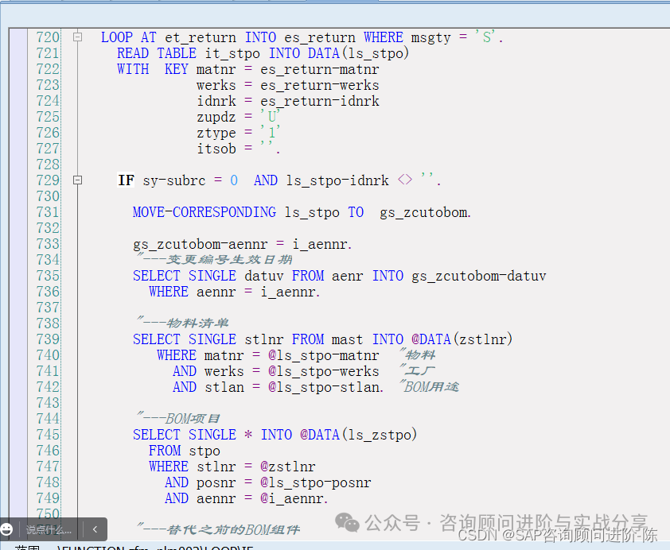Image resolution: width=670 pixels, height=550 pixels.
Task: Click the 'BOM用途' comment on line 742
Action: (x=431, y=387)
